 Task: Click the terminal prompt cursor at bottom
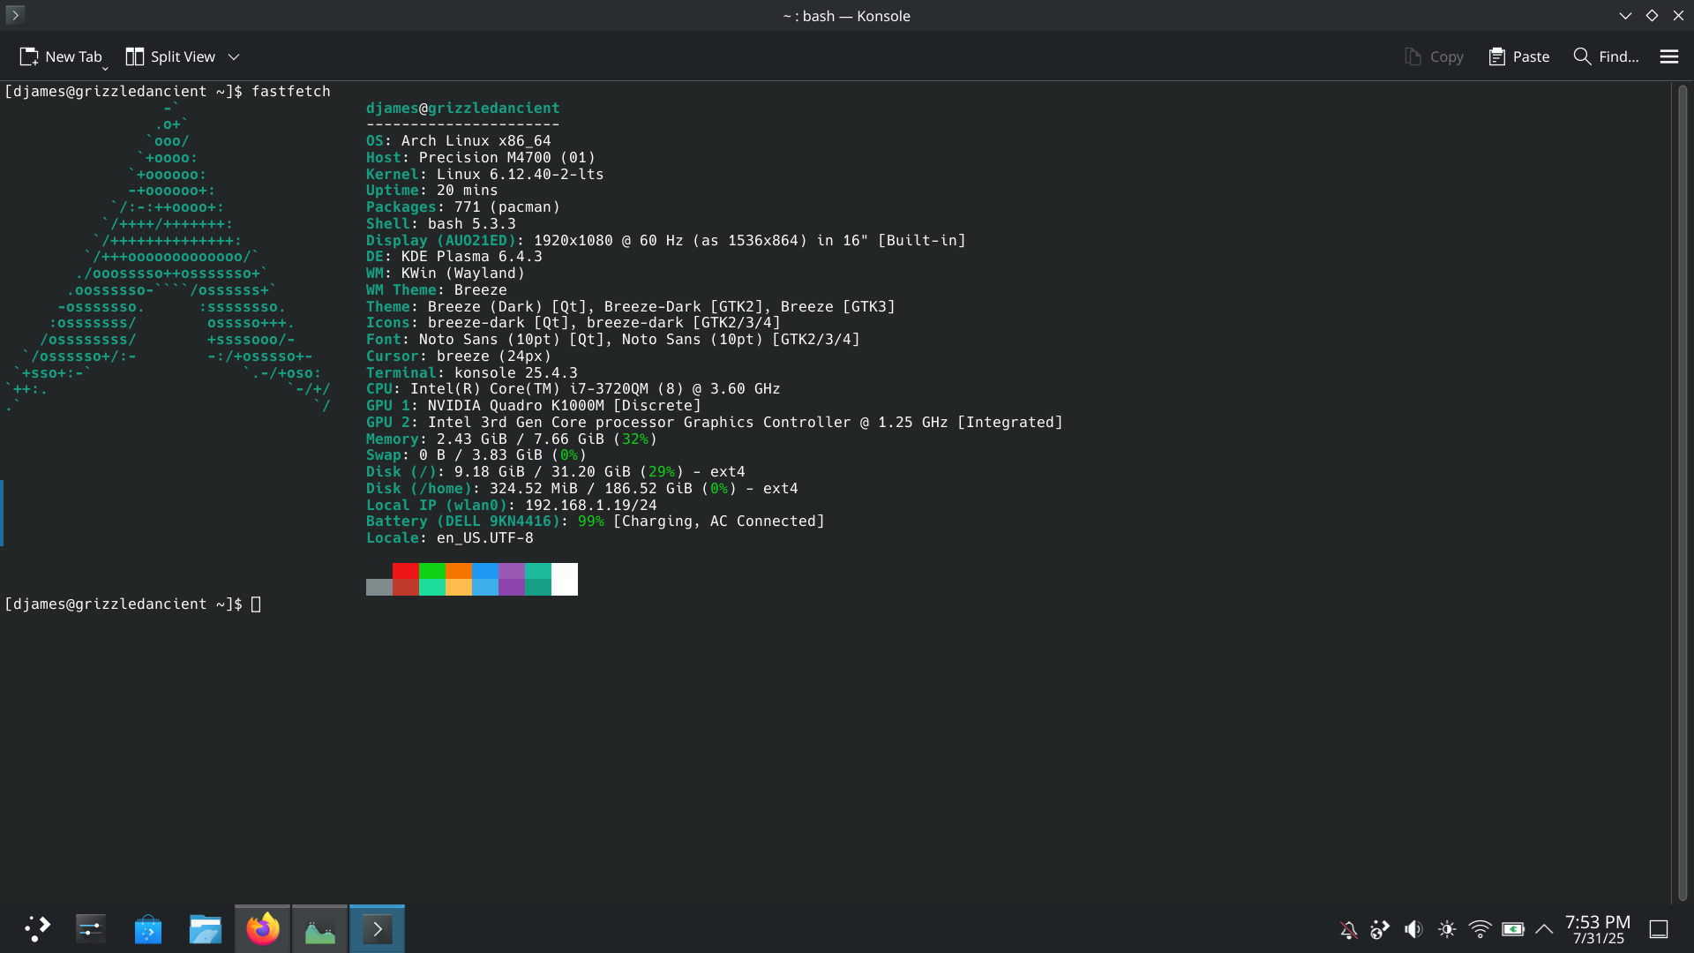click(256, 604)
